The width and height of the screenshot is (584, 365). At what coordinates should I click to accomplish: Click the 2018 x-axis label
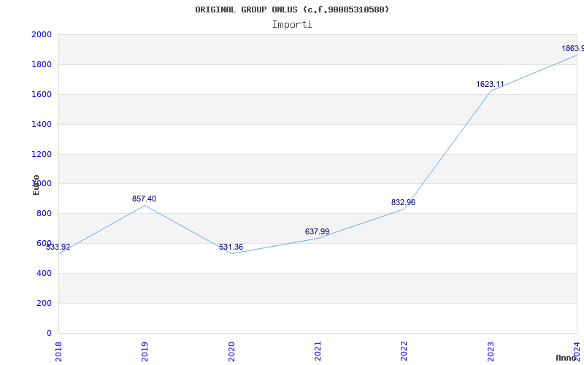pyautogui.click(x=58, y=352)
